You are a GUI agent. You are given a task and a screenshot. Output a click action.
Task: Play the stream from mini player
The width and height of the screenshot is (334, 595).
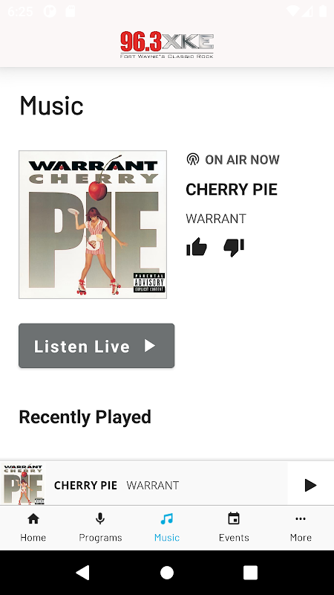click(310, 485)
